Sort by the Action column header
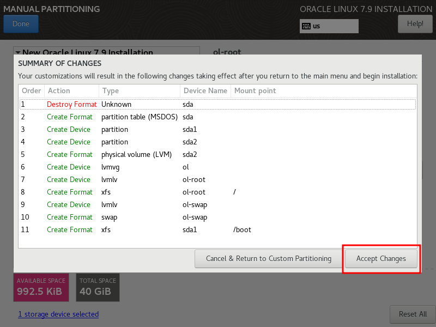This screenshot has height=327, width=436. coord(71,91)
